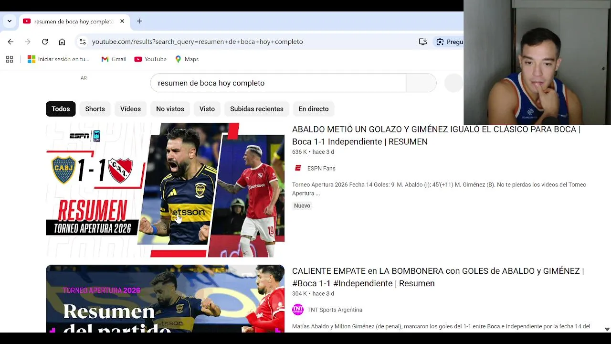Open the apps grid in bookmarks bar
This screenshot has width=611, height=344.
[10, 59]
